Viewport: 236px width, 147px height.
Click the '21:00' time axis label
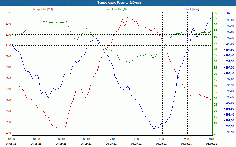187,139
